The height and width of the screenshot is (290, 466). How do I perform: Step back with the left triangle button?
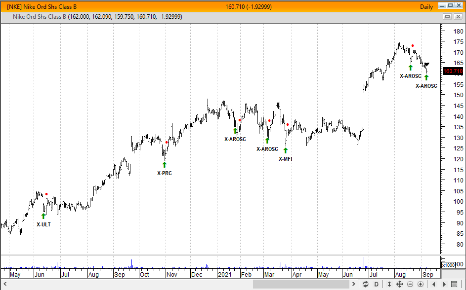(x=433, y=284)
